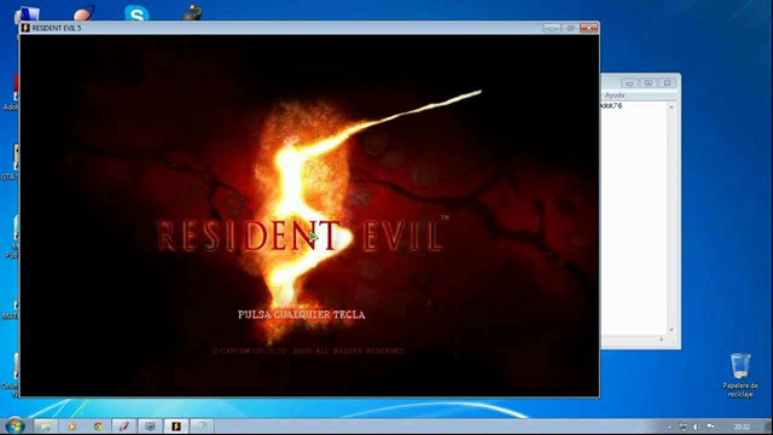
Task: Click the Resident Evil 5 title bar icon
Action: point(25,28)
